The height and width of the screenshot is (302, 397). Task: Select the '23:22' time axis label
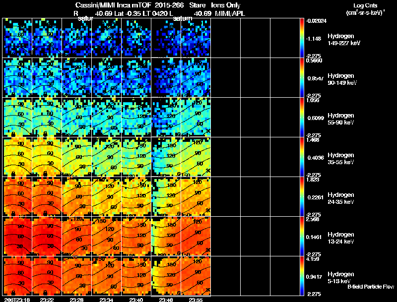(x=47, y=300)
